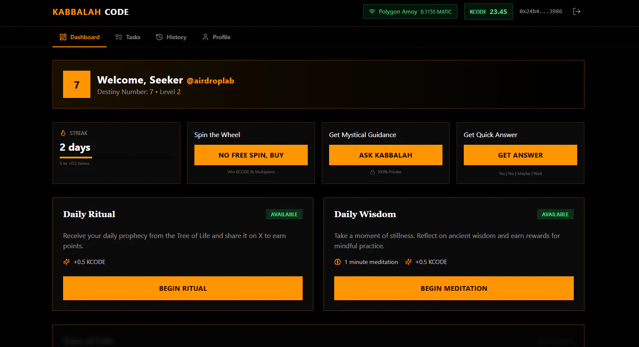
Task: Click the brain icon by 1 minute meditation
Action: click(x=338, y=262)
